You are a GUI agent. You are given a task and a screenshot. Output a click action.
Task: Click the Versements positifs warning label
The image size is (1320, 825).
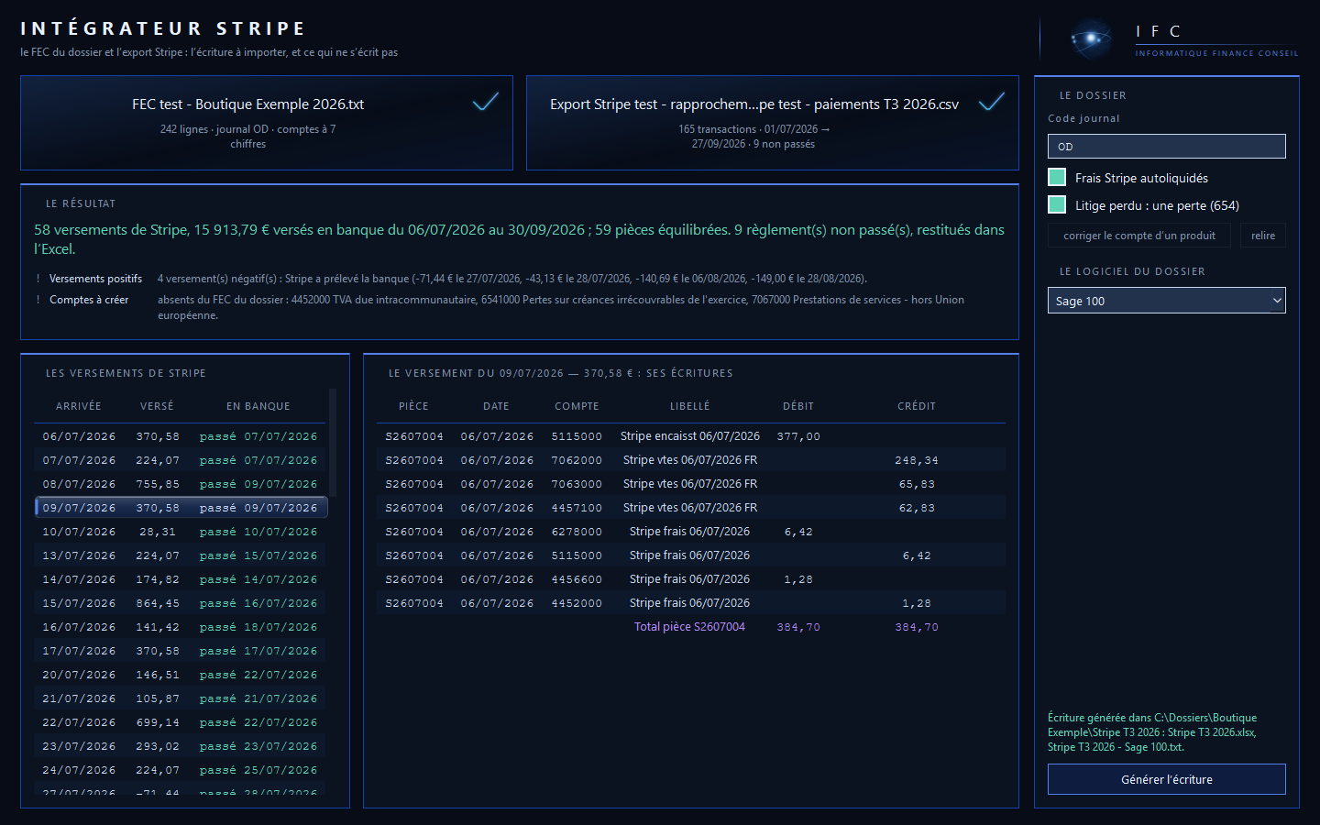[95, 279]
